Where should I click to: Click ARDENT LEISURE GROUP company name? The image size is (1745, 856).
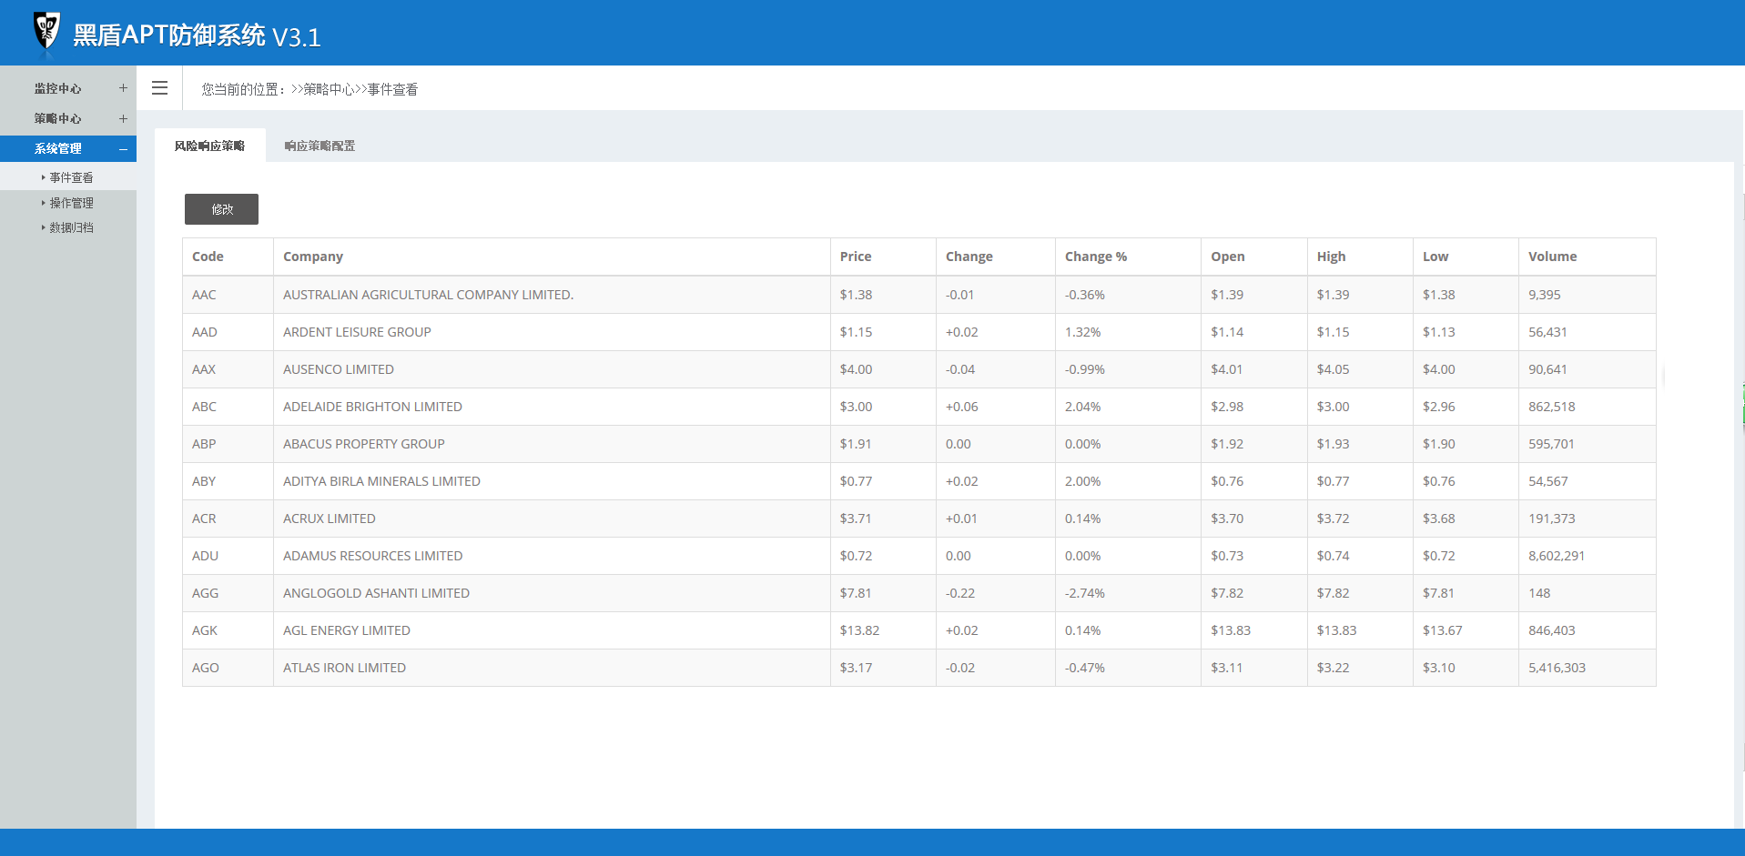pos(357,332)
